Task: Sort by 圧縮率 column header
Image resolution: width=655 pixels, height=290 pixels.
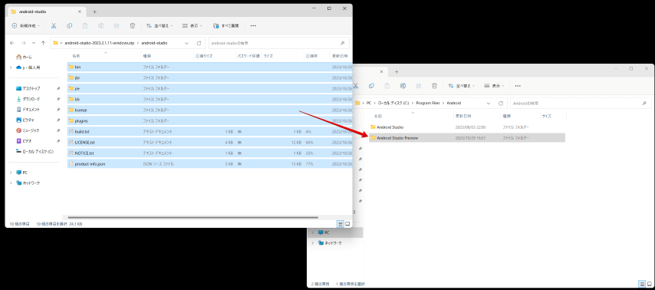Action: 311,55
